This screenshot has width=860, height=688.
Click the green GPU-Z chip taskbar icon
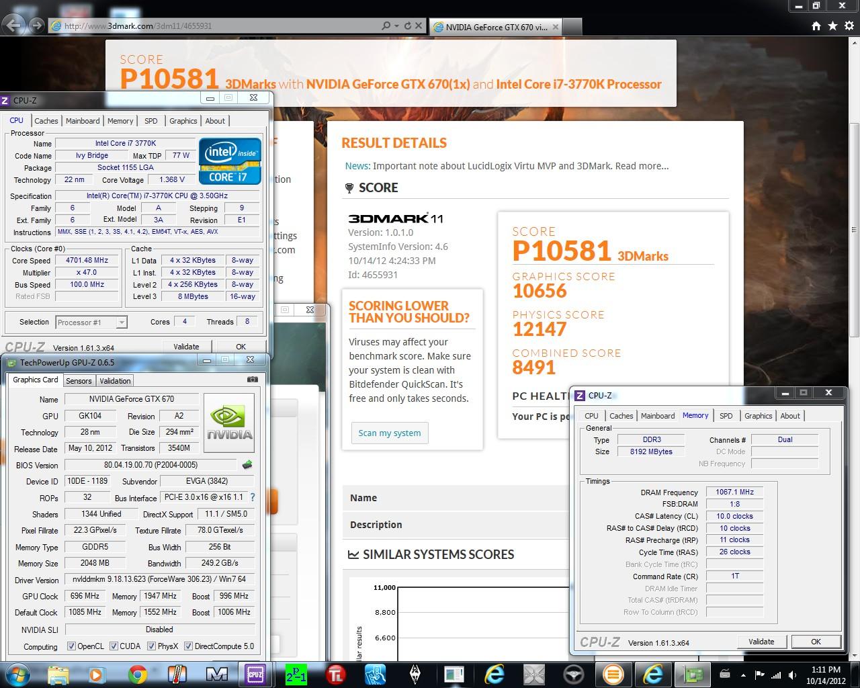(x=692, y=674)
